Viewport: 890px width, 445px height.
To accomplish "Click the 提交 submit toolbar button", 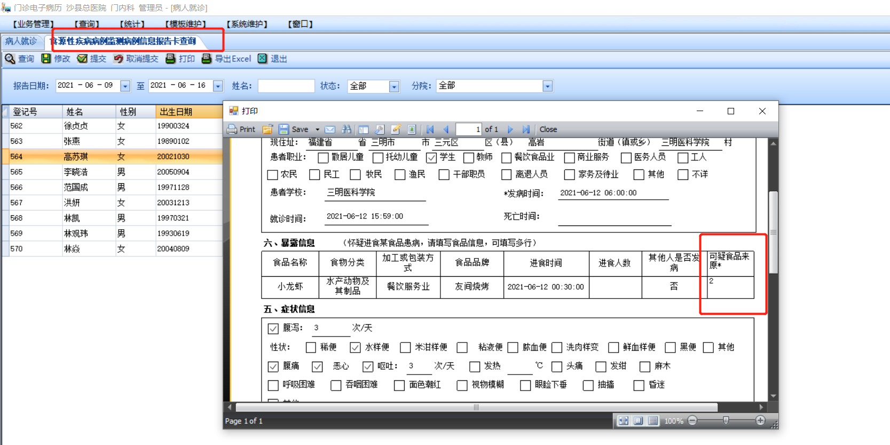I will [92, 59].
